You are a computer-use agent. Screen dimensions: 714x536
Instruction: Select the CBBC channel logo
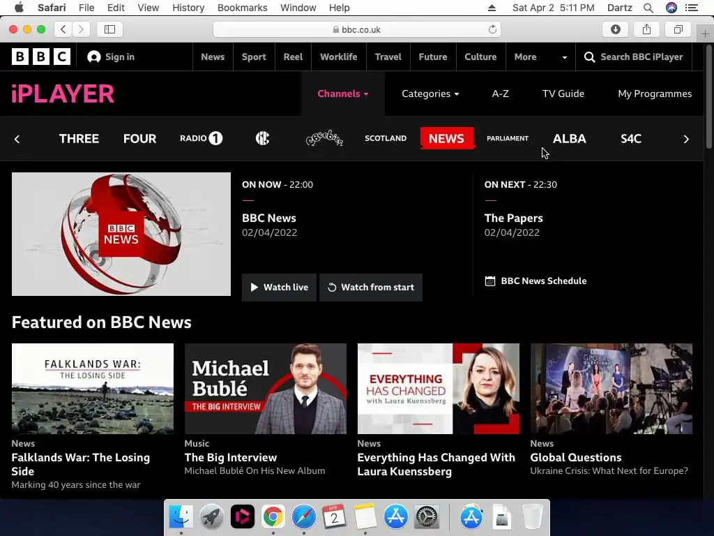262,138
